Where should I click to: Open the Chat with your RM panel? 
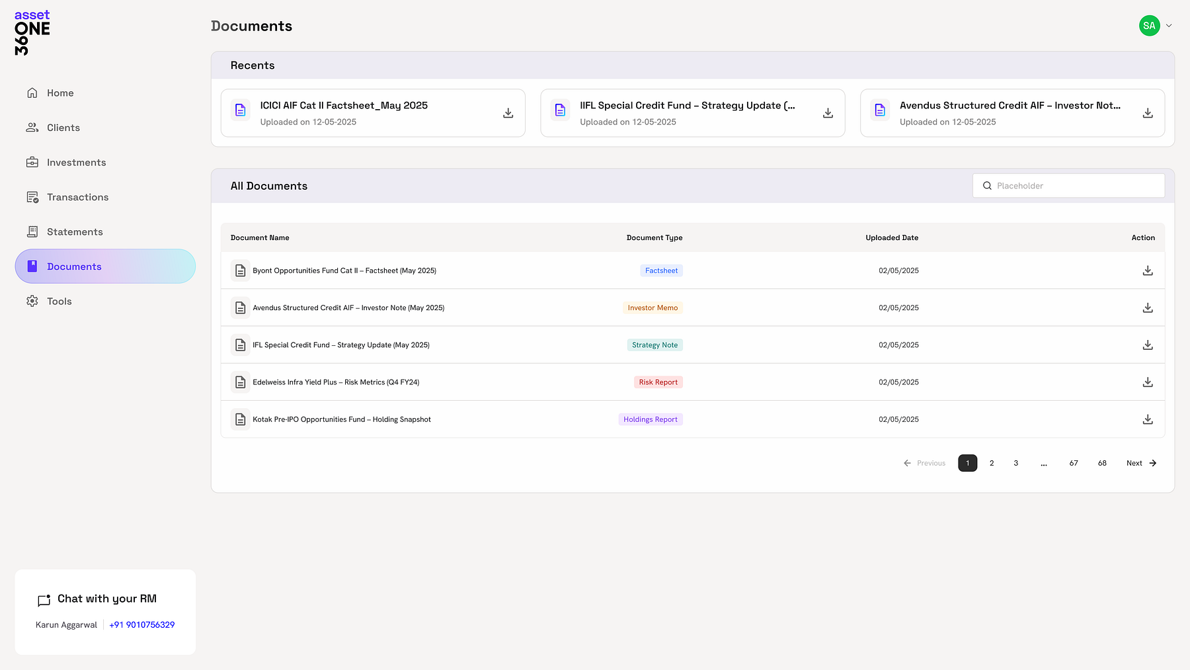tap(106, 599)
